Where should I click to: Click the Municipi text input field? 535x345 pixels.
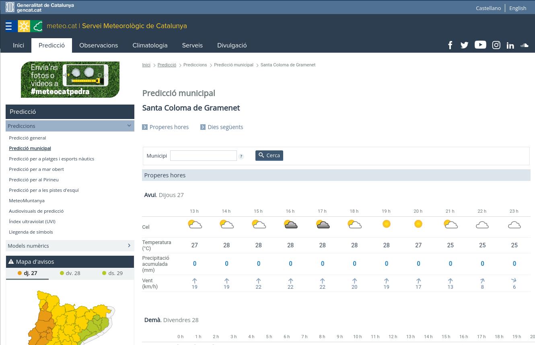tap(203, 156)
